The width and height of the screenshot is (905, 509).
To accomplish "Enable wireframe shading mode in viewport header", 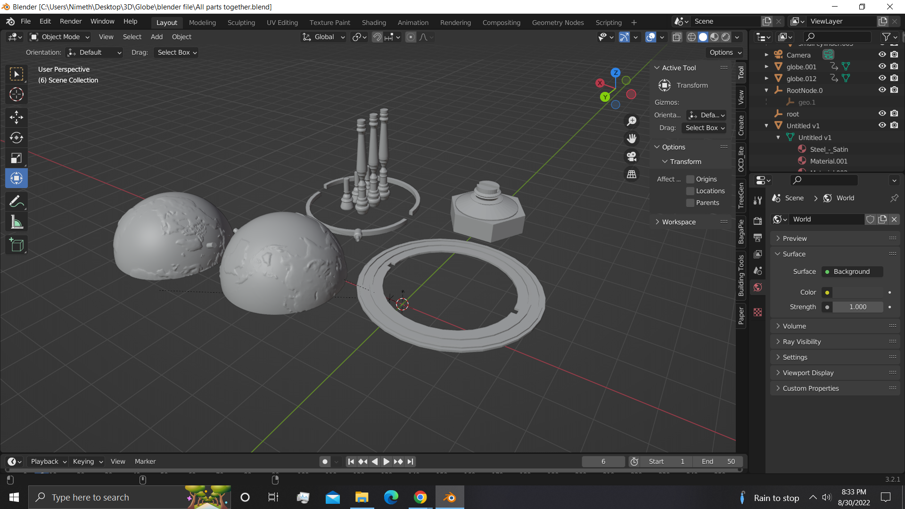I will (691, 37).
